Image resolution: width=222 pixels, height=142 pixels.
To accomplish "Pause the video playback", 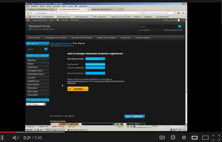I will point(2,138).
